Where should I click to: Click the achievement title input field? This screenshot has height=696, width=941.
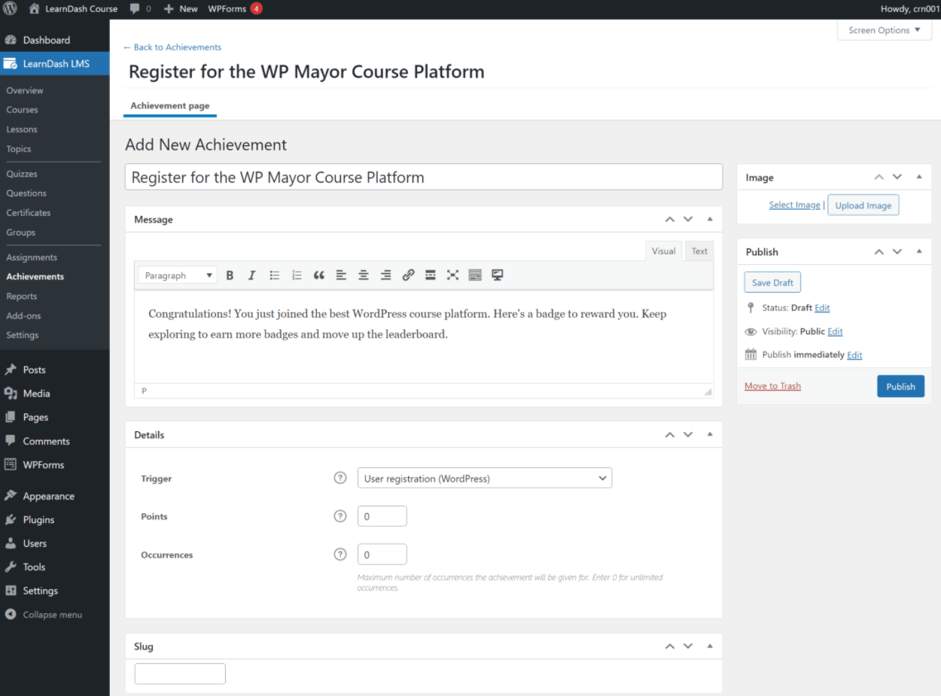pyautogui.click(x=424, y=178)
